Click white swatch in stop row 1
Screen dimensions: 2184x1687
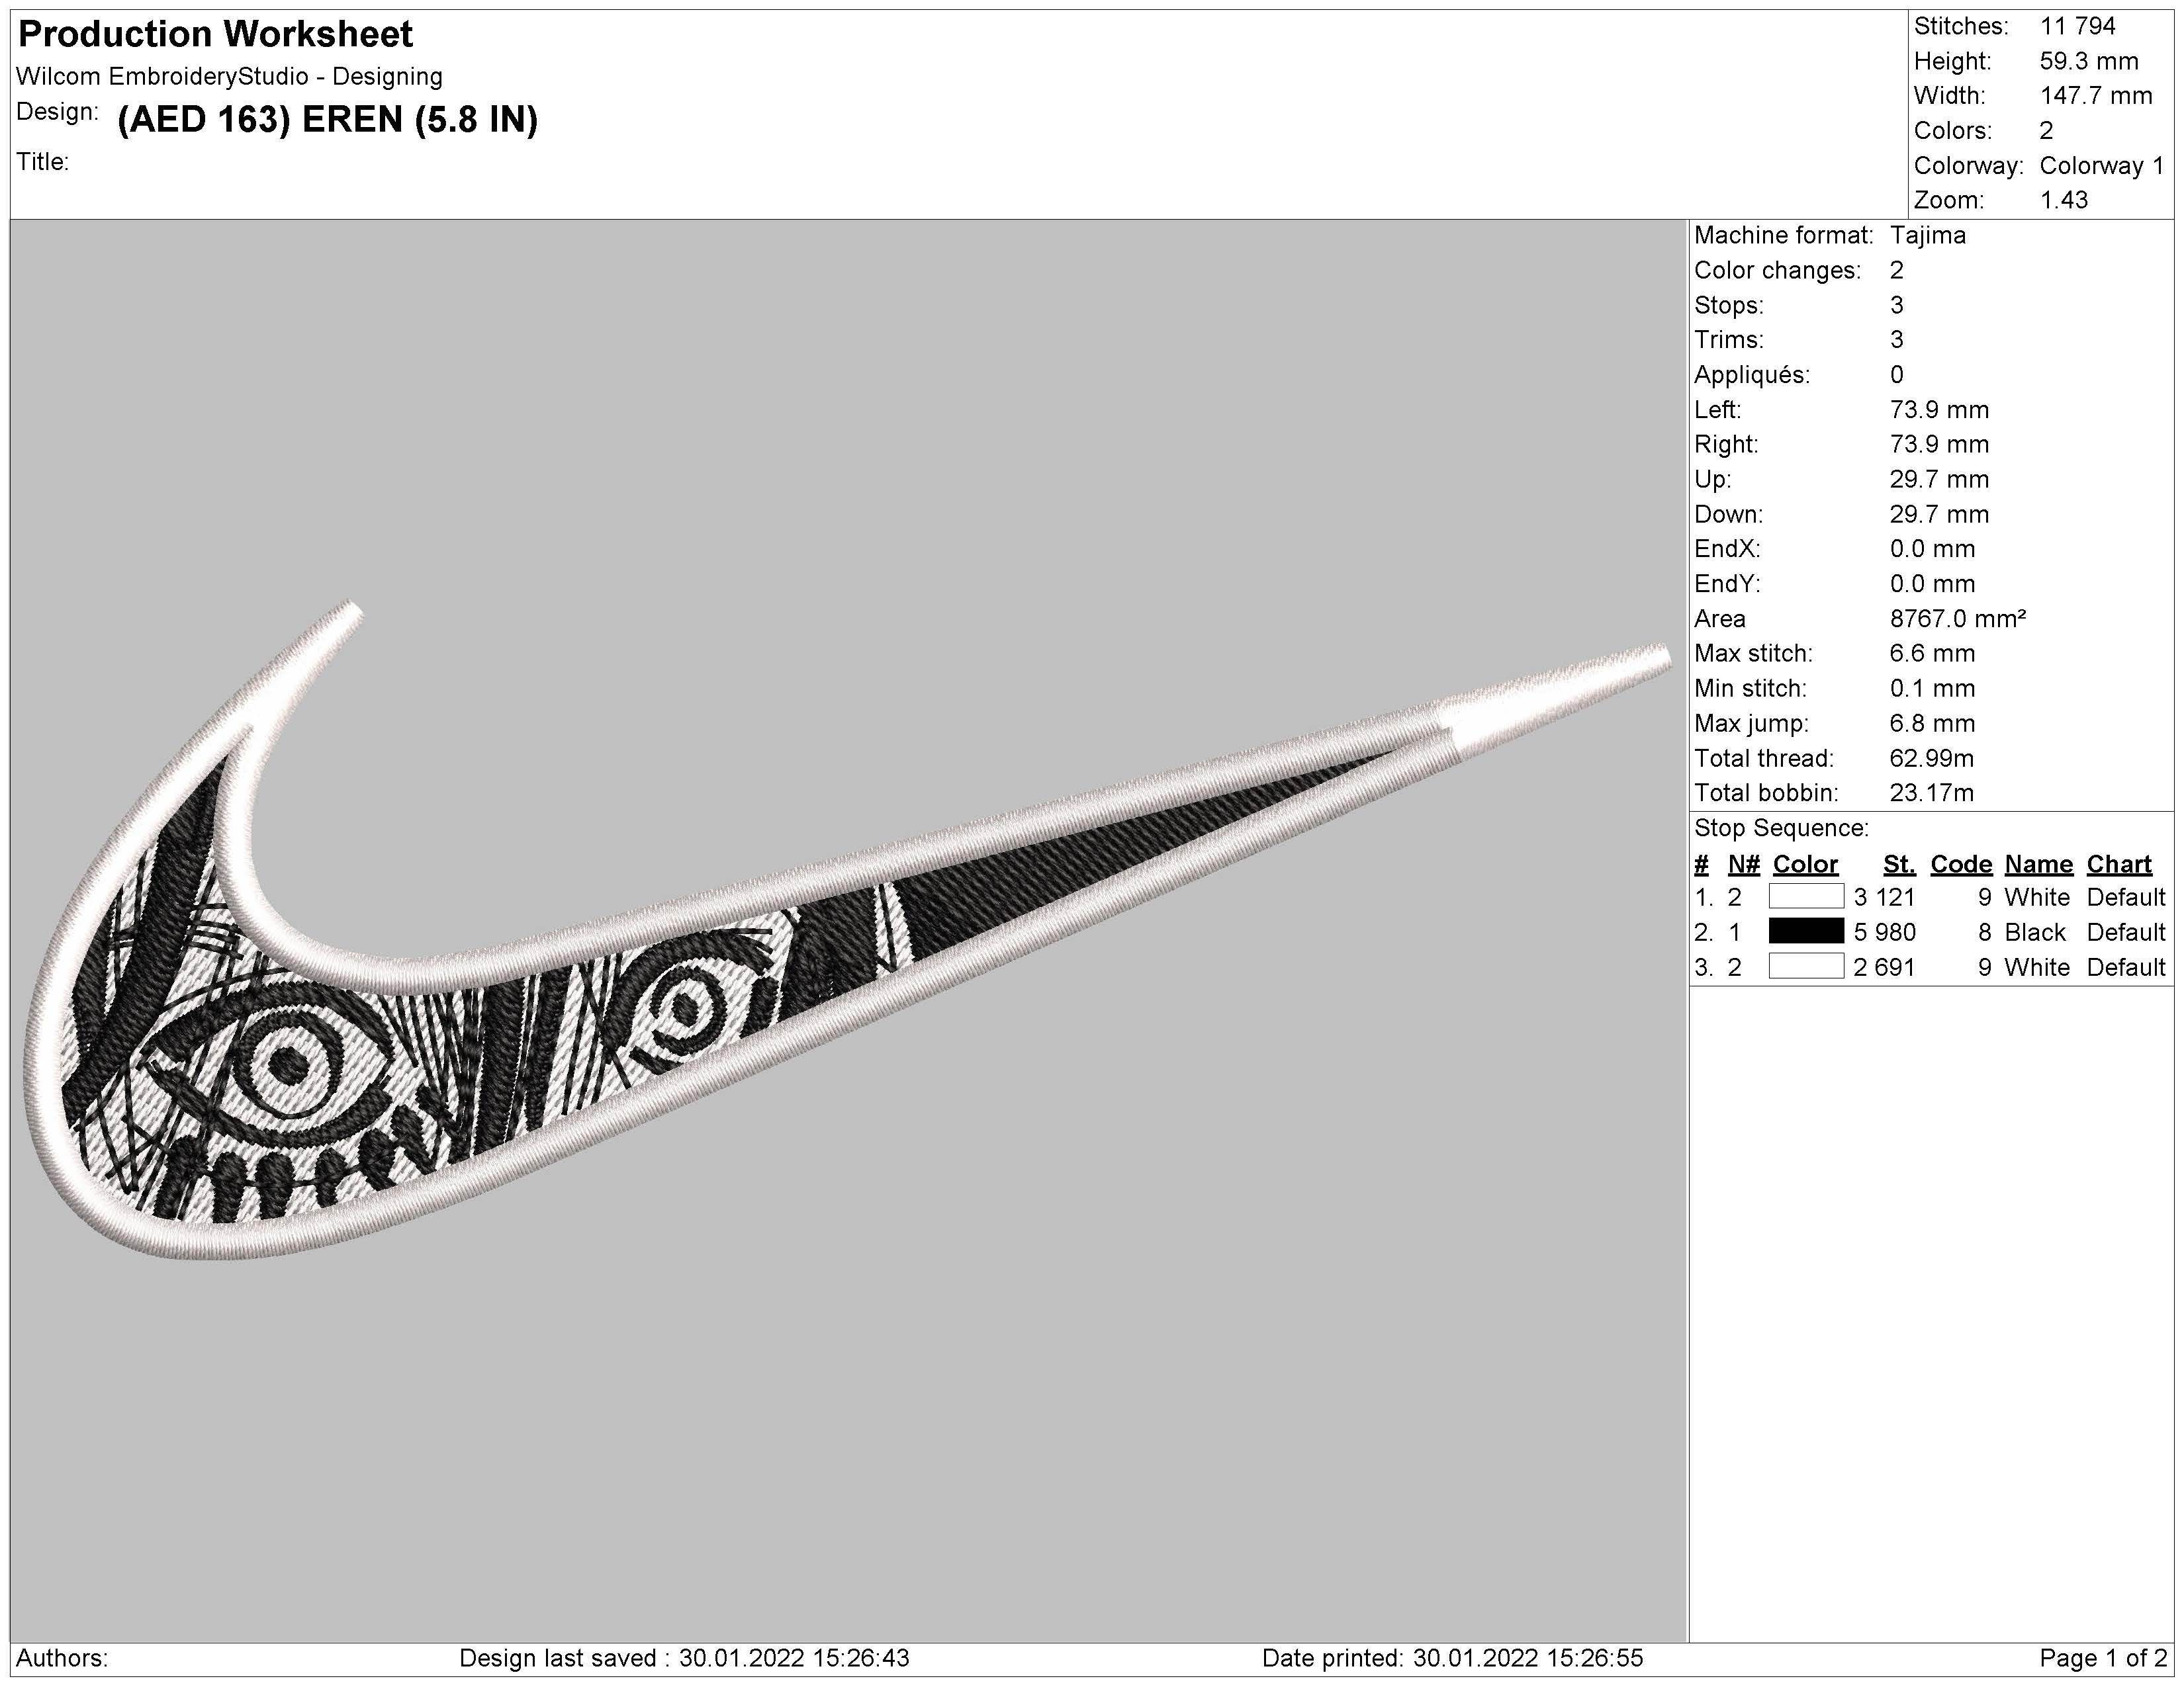pos(1806,896)
